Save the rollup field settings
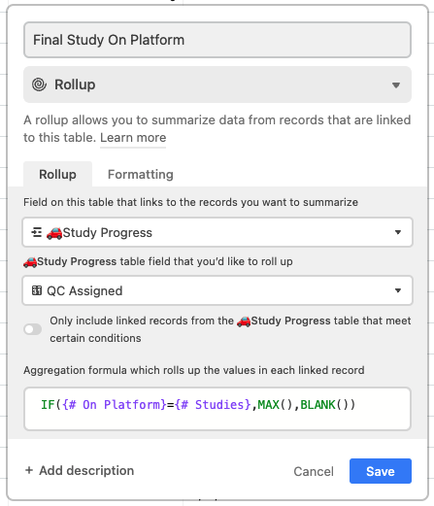Screen dimensions: 434x506 tap(381, 471)
